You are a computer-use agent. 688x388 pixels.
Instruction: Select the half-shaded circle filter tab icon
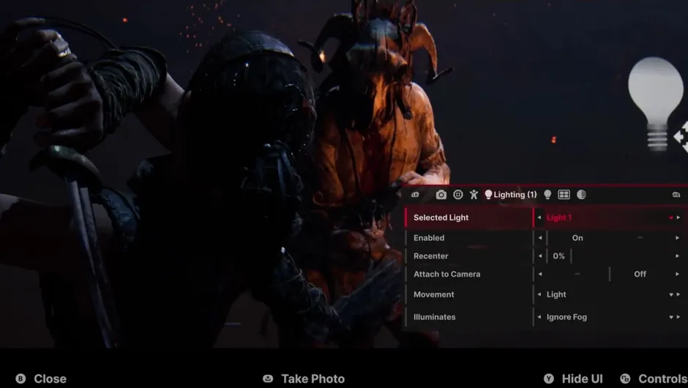[582, 195]
